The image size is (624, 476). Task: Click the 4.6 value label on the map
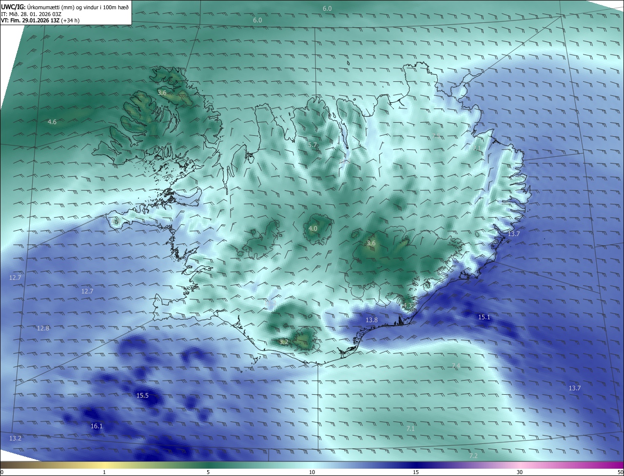point(52,122)
